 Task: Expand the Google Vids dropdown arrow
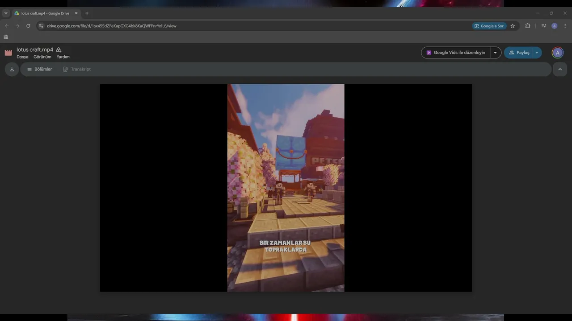pos(495,53)
